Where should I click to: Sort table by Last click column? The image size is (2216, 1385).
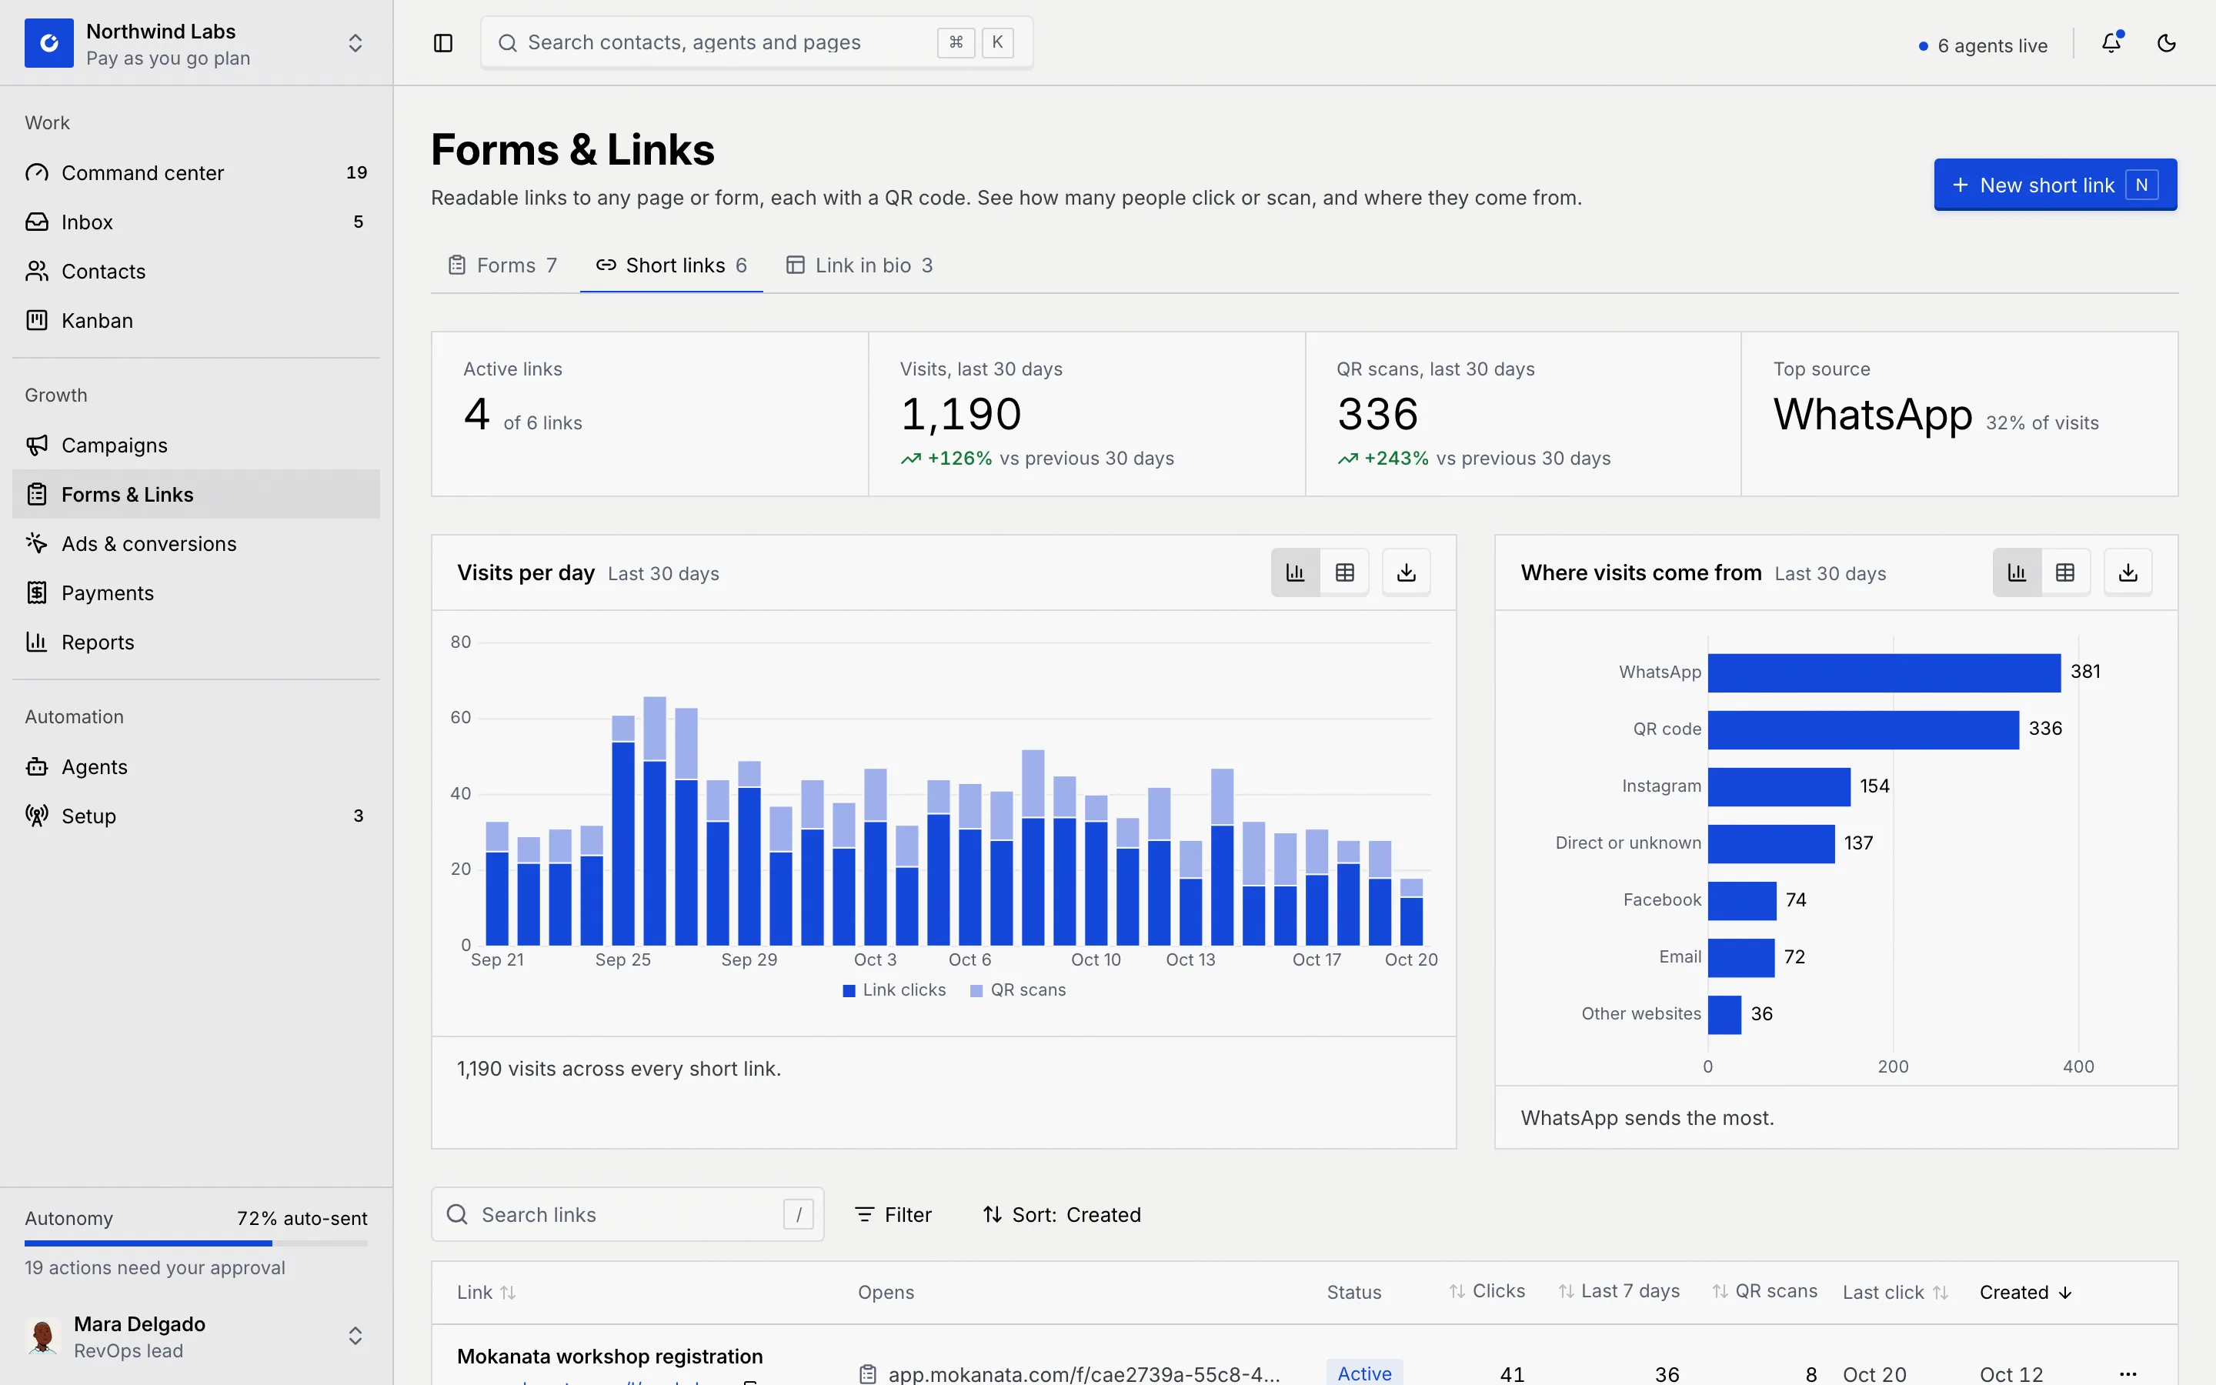[x=1895, y=1293]
